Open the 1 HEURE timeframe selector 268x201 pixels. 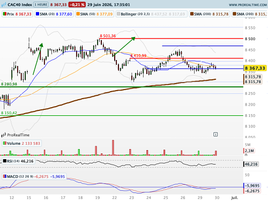point(41,5)
